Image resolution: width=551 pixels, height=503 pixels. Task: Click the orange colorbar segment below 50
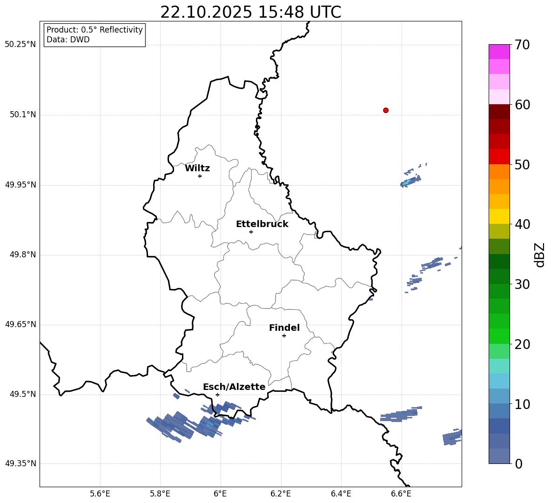coord(499,172)
